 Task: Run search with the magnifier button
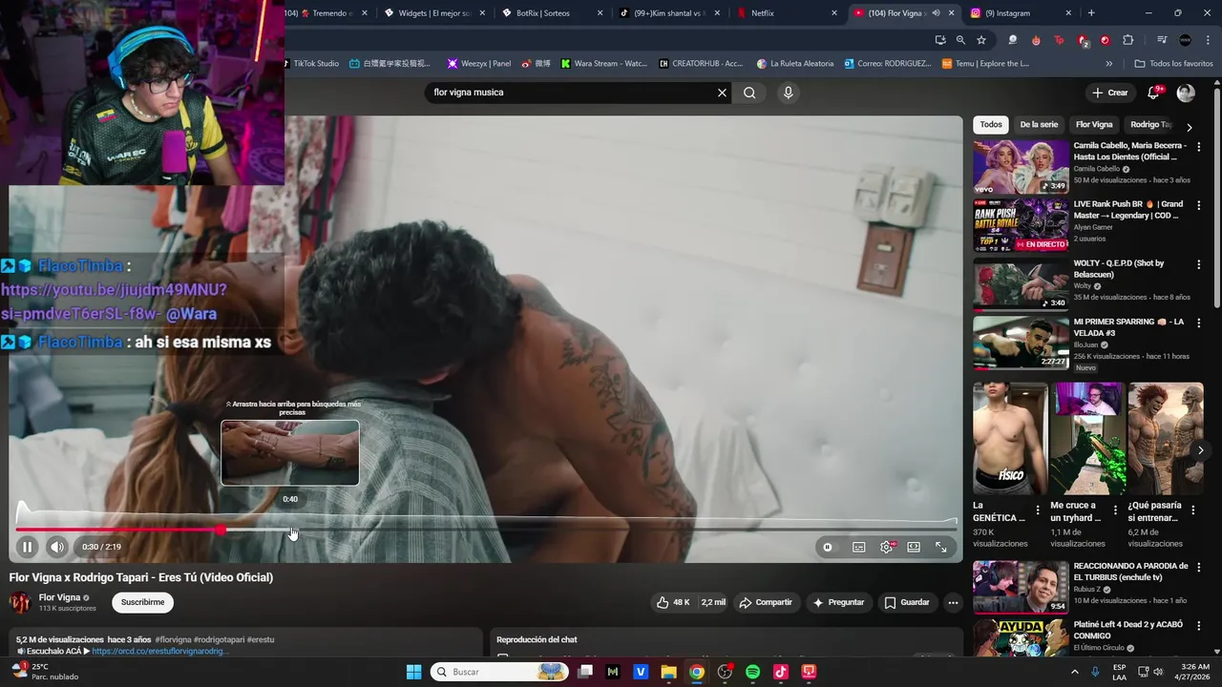(x=749, y=93)
